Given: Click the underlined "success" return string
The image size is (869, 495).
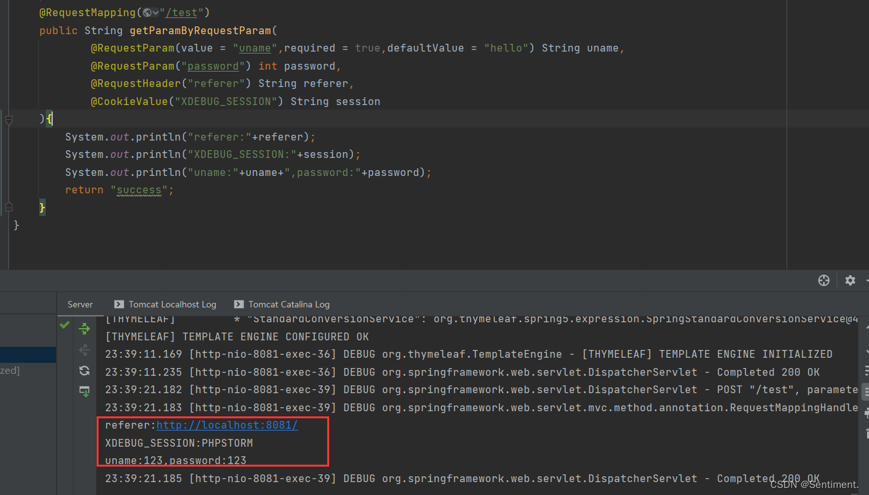Looking at the screenshot, I should pyautogui.click(x=139, y=190).
